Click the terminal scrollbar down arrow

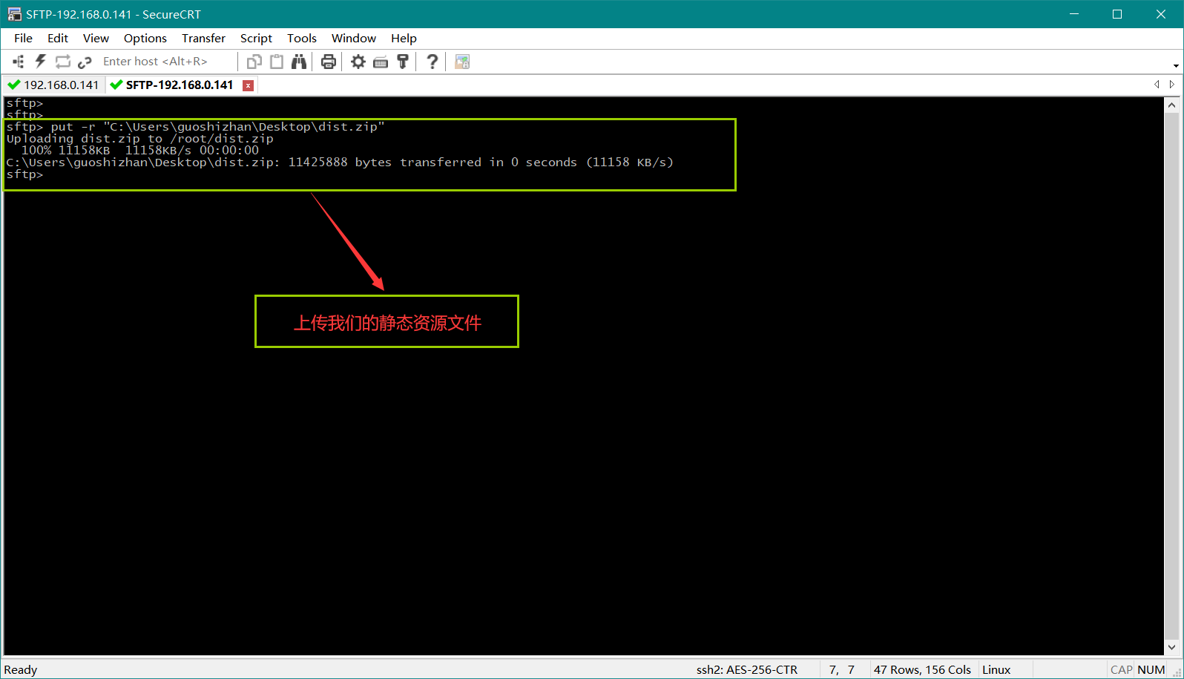click(1172, 647)
